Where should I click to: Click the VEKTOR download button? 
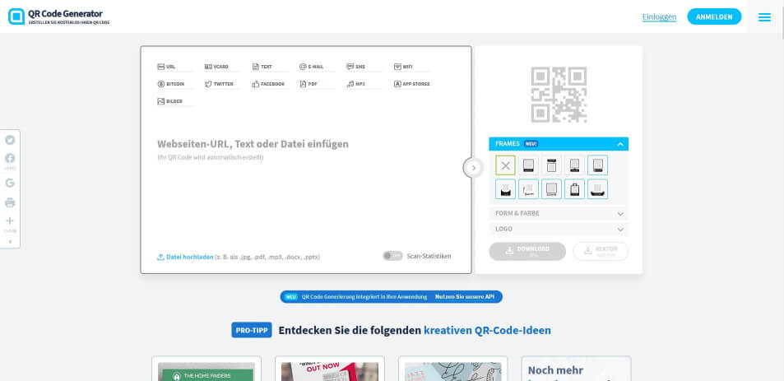pos(601,252)
